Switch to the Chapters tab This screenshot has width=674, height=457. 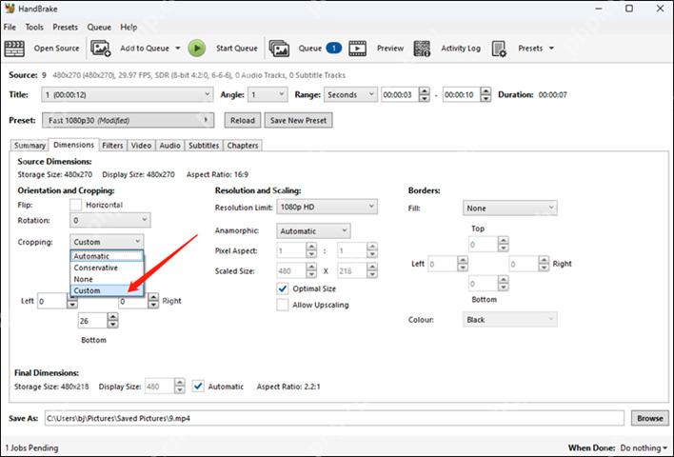(243, 146)
